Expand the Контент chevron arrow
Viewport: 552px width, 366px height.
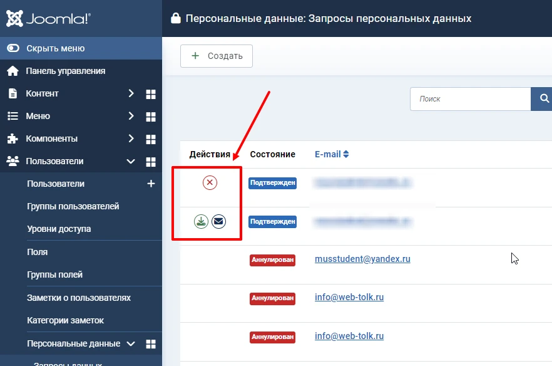coord(131,93)
